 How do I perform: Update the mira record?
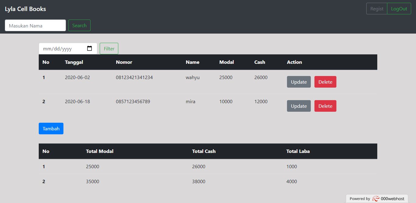pos(299,106)
